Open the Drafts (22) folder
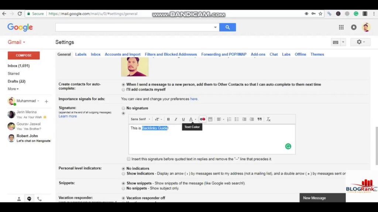378x212 pixels. [x=16, y=81]
